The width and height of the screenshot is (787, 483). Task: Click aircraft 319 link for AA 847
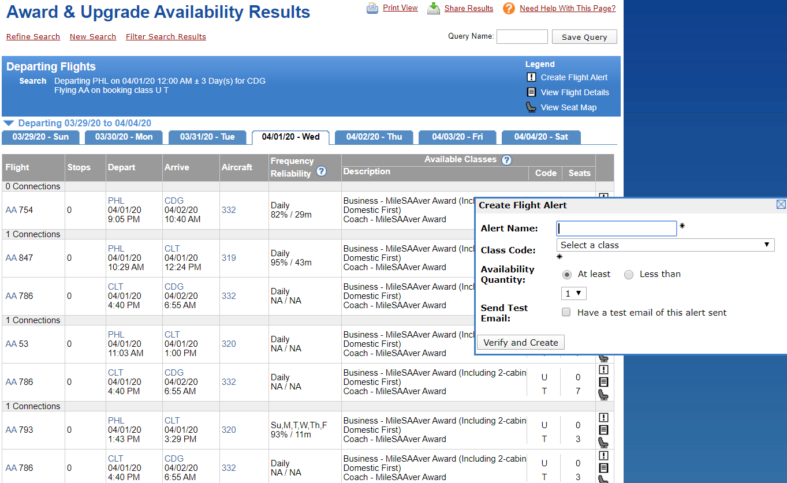229,258
